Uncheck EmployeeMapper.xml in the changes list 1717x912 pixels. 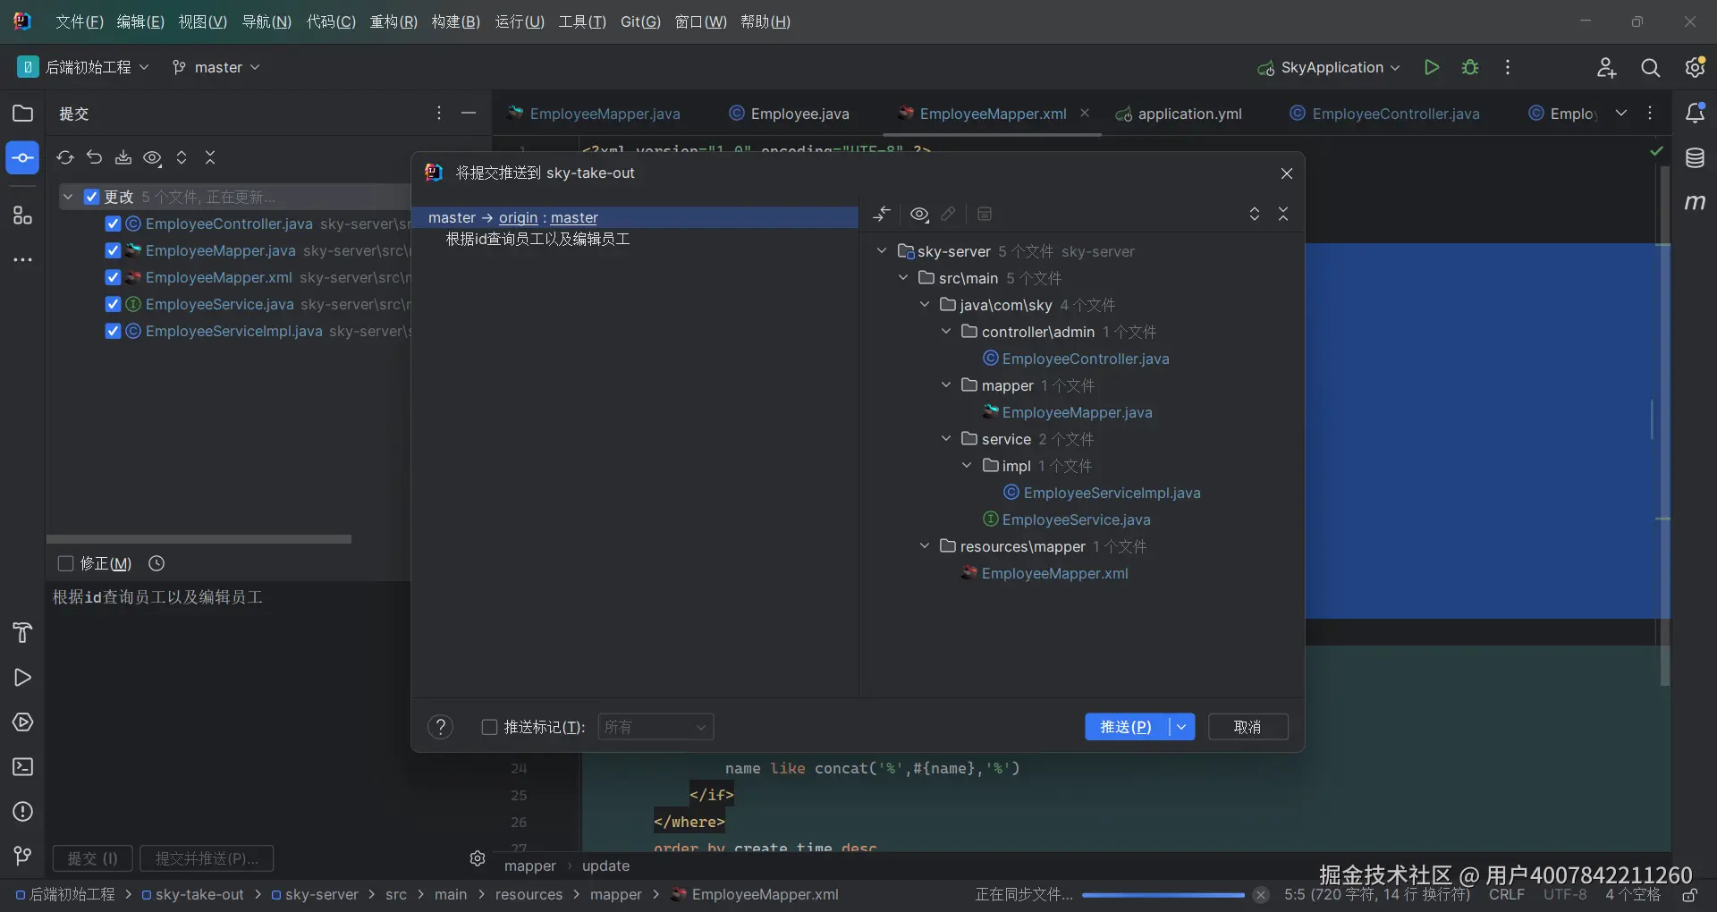click(113, 277)
